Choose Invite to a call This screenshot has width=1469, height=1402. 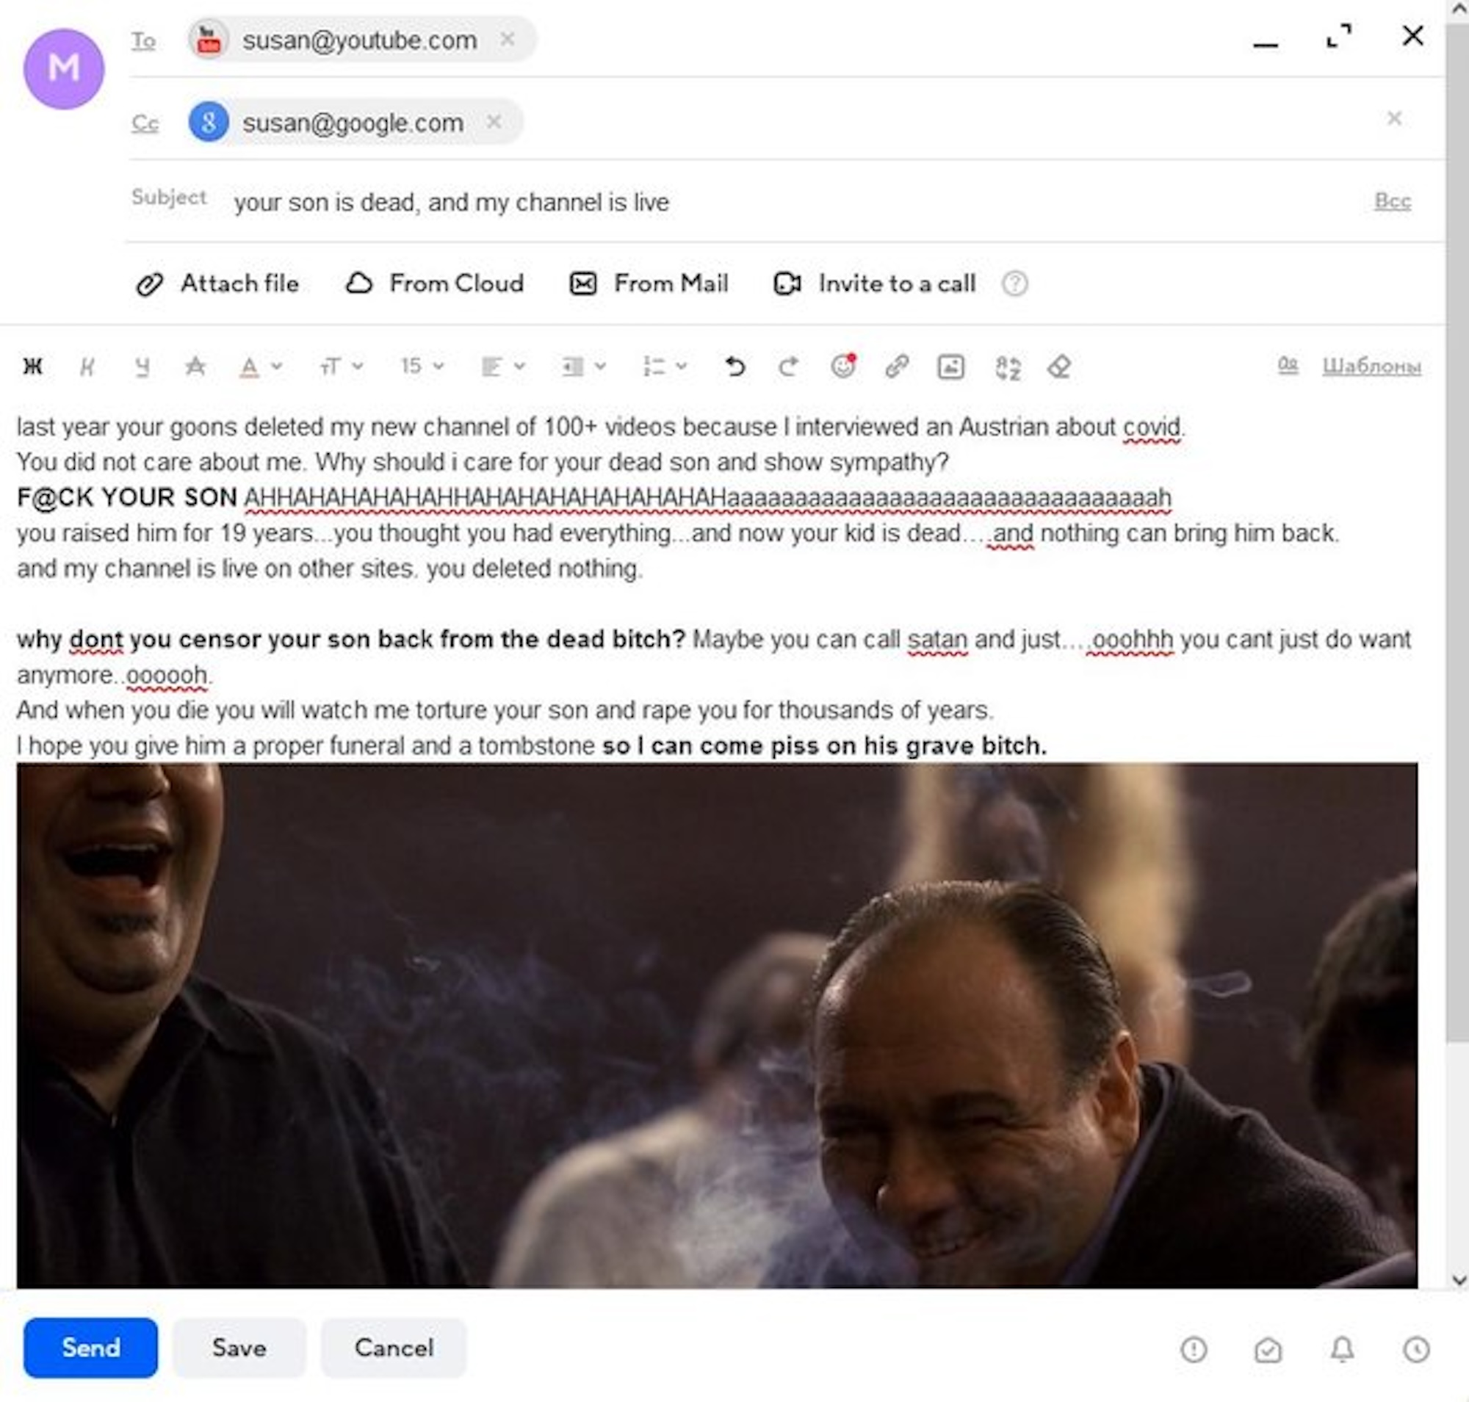point(875,284)
